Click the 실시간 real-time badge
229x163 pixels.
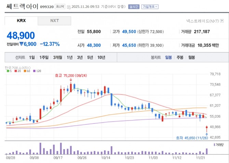(x=132, y=6)
